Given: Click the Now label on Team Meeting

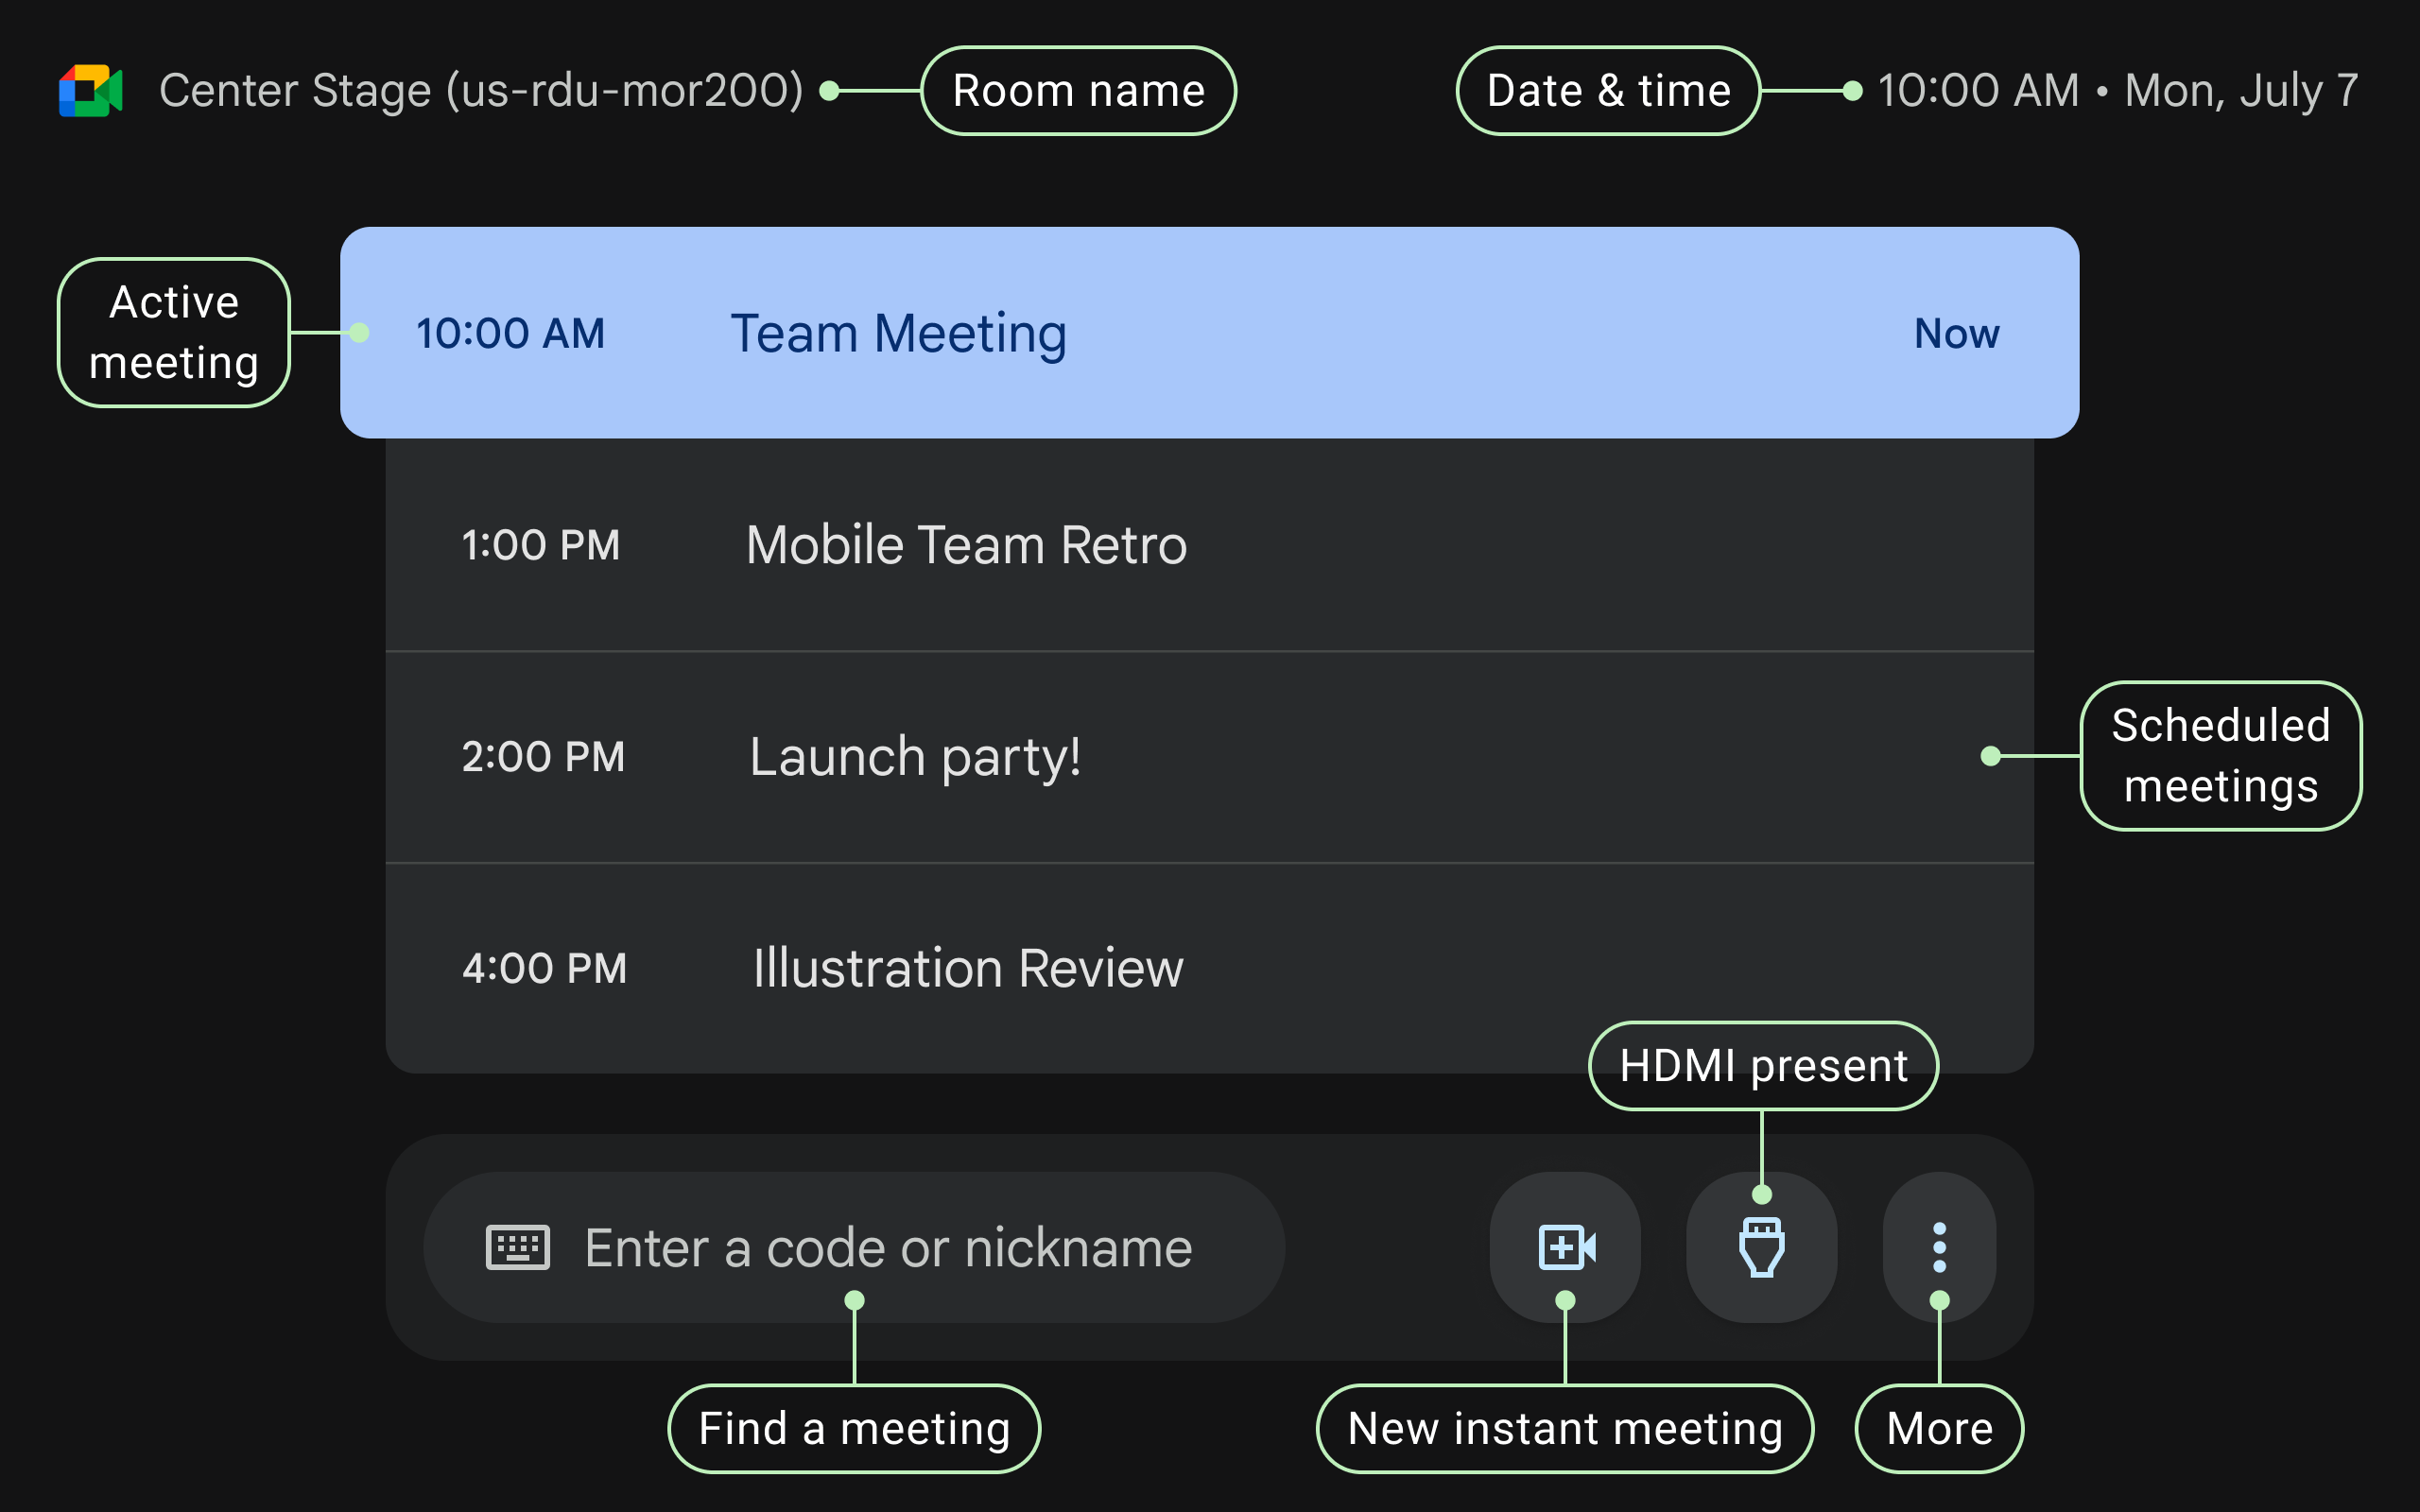Looking at the screenshot, I should 1955,333.
